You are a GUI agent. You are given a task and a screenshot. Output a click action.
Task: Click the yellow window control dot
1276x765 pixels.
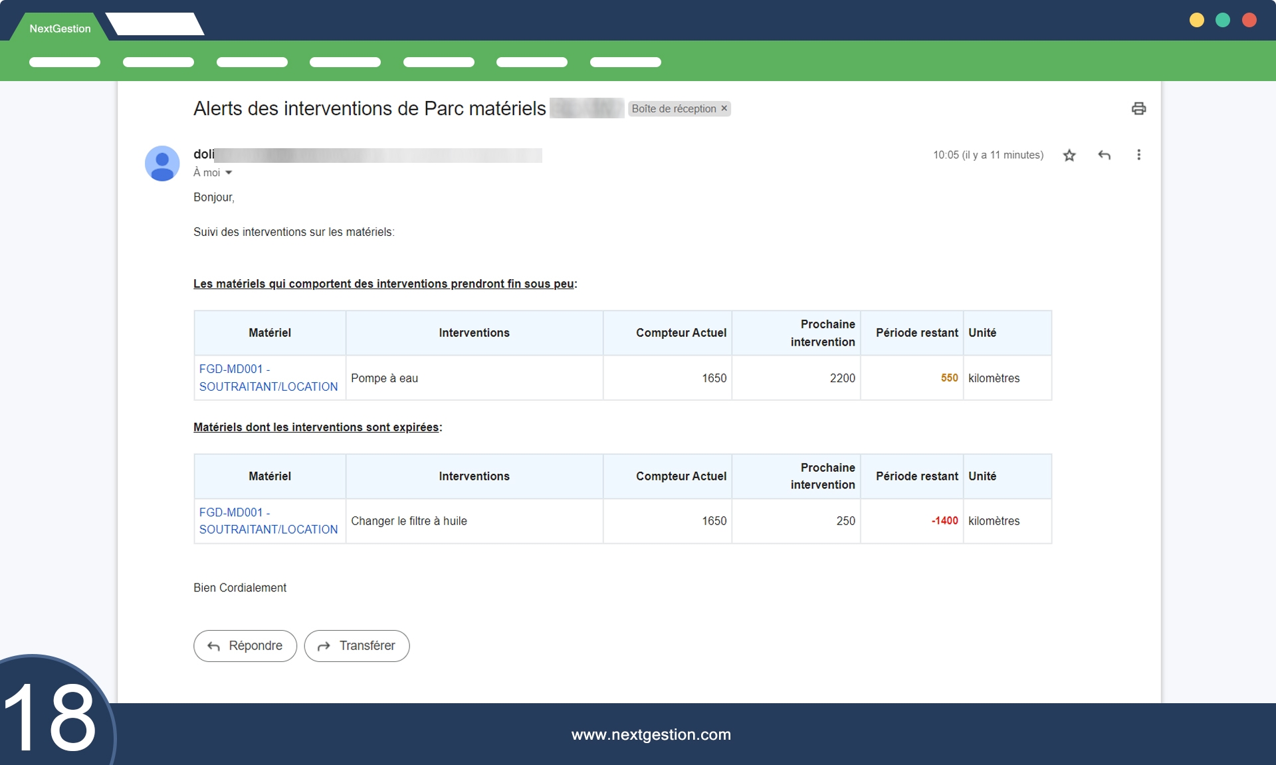pyautogui.click(x=1196, y=20)
